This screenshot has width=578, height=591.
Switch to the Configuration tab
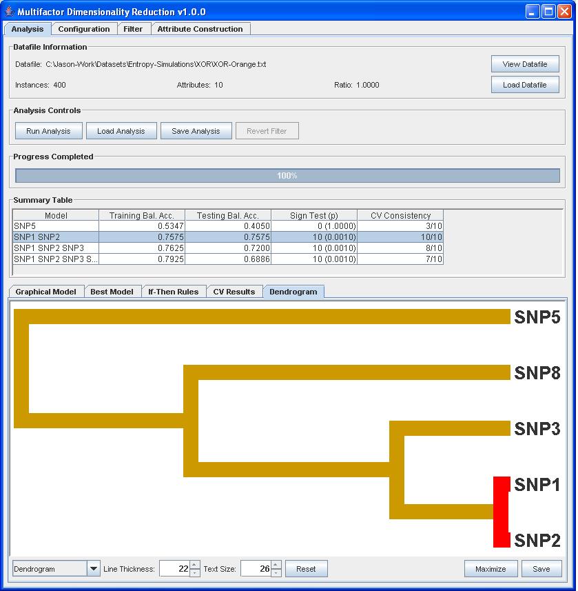pos(83,29)
